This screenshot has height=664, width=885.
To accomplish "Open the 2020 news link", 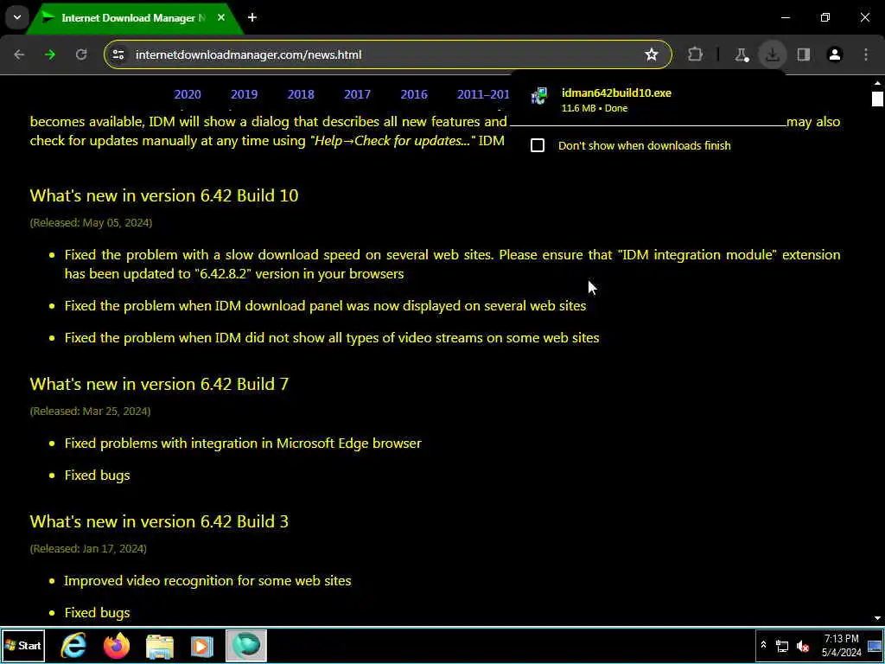I will pos(188,94).
